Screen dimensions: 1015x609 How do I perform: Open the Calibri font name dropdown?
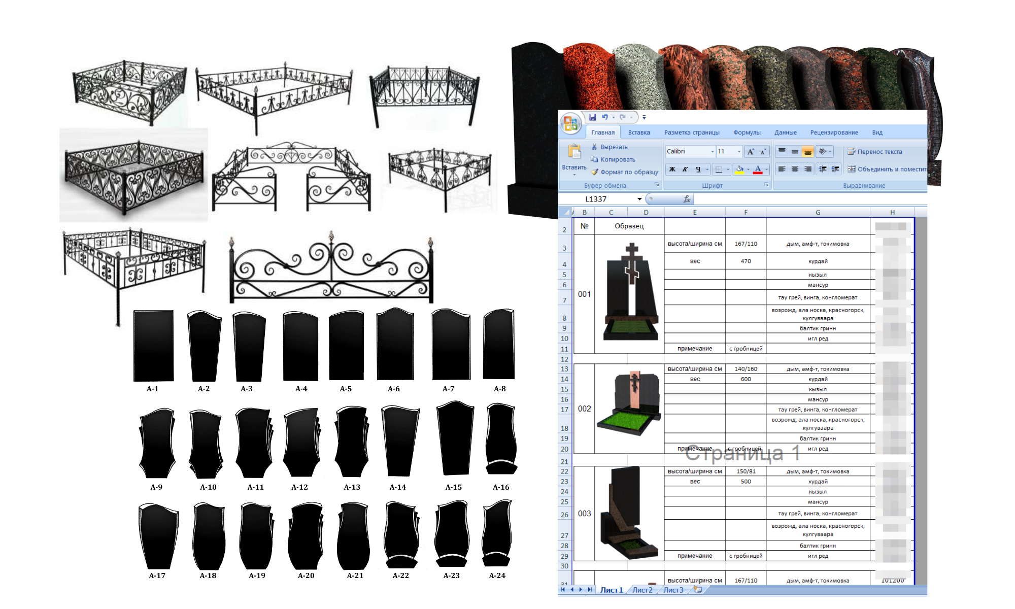coord(713,152)
